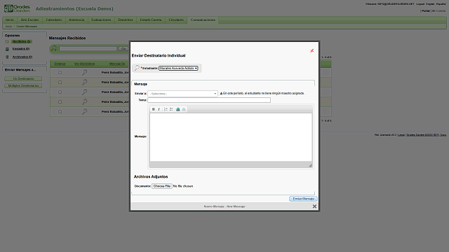Sort by the Mensaje De column header
This screenshot has width=449, height=252.
pos(117,64)
